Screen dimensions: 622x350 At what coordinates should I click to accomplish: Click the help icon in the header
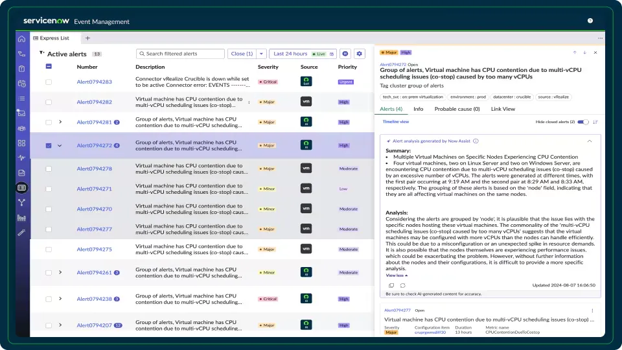click(590, 21)
